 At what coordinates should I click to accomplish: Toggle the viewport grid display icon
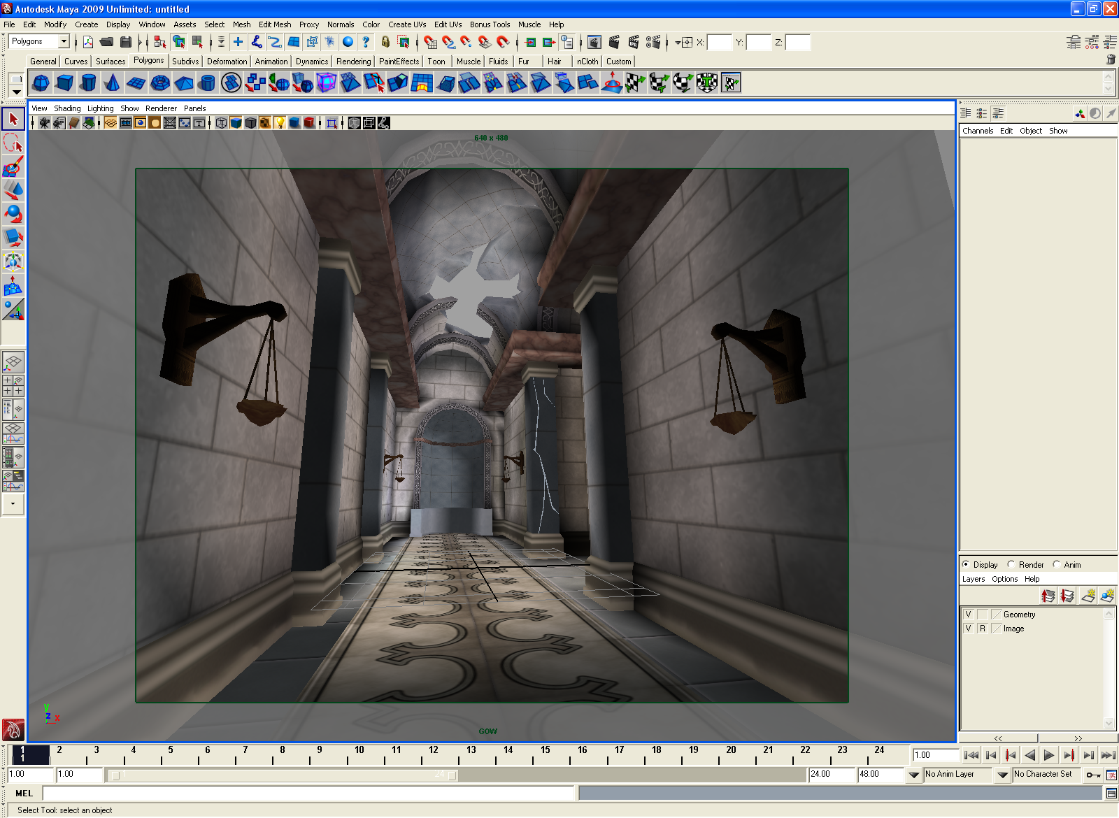coord(111,123)
